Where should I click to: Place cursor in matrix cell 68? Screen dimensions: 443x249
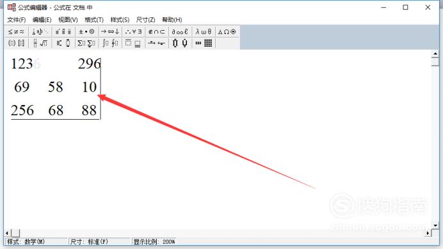click(56, 110)
